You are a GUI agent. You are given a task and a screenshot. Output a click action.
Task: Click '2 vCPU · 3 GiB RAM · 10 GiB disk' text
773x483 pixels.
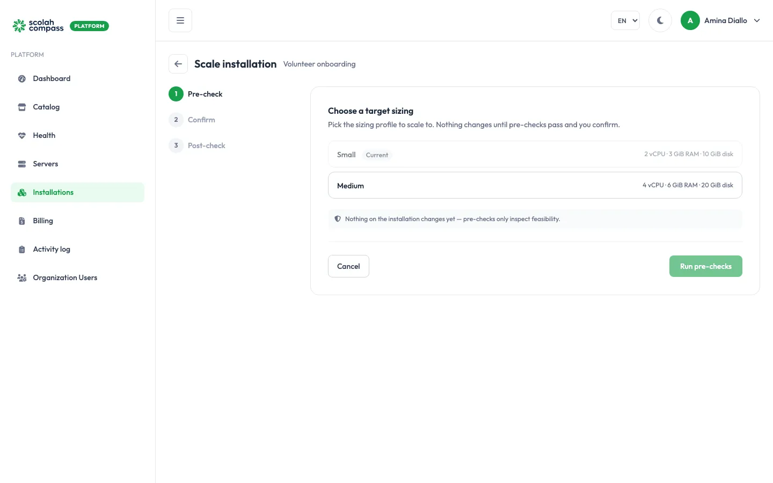(689, 154)
